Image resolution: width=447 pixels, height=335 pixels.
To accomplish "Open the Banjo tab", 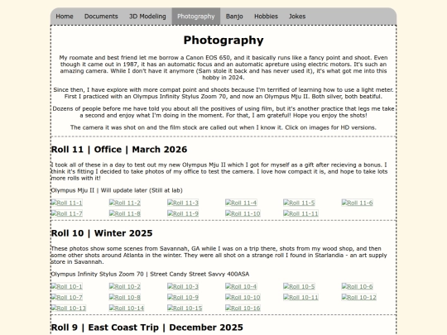I will [x=234, y=17].
